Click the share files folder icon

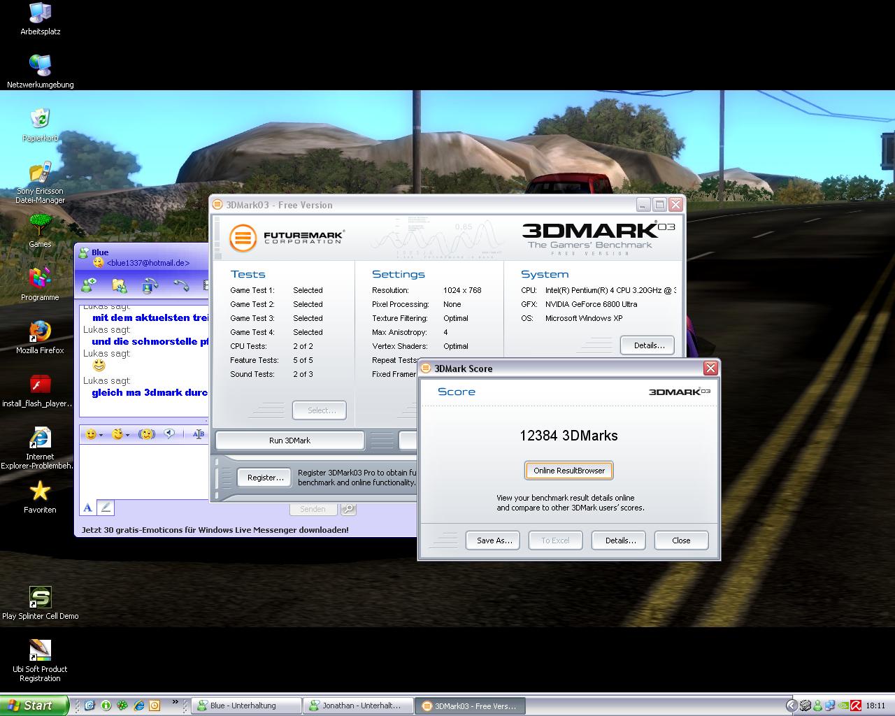point(120,285)
